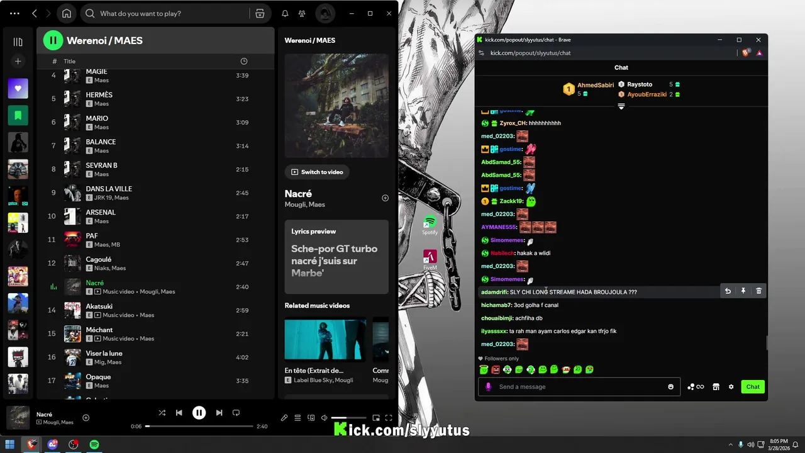Open Friend Activity icon
Viewport: 805px width, 453px height.
click(x=302, y=13)
